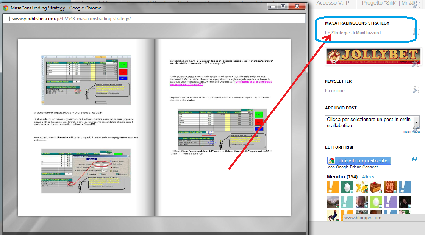Image resolution: width=425 pixels, height=237 pixels.
Task: Click the Unisciti a questo sito button
Action: click(359, 161)
